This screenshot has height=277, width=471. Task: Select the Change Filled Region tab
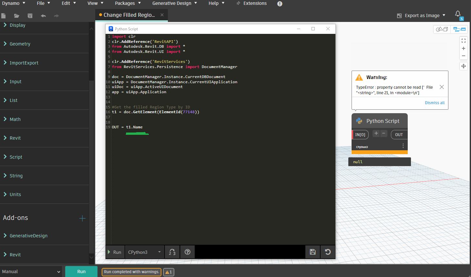point(129,15)
